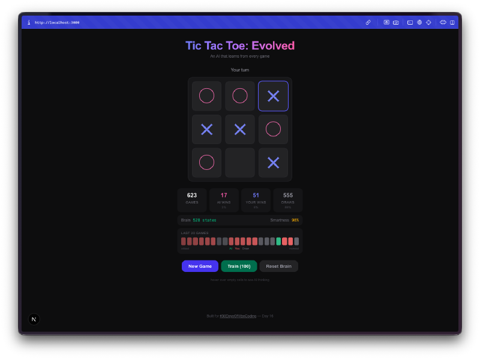Viewport: 480px width, 359px height.
Task: Click the info icon beside the URL
Action: 29,22
